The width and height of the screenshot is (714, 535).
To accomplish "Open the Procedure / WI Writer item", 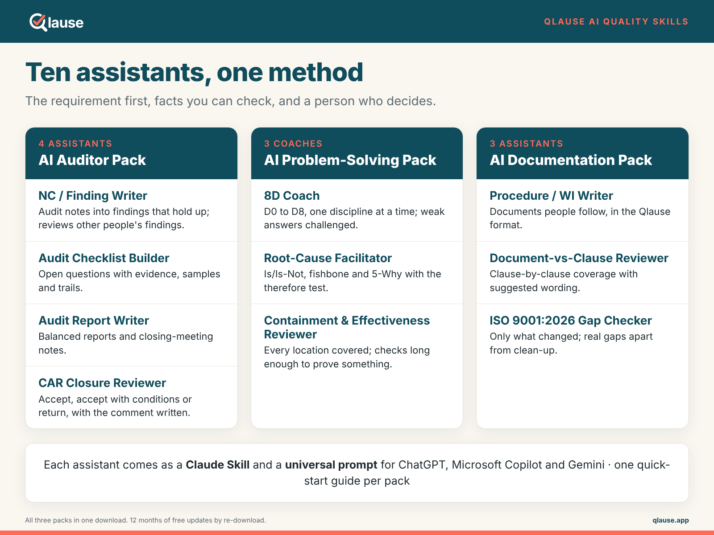I will point(582,210).
